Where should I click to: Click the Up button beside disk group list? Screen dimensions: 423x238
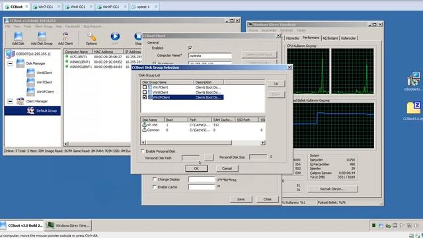[x=276, y=84]
